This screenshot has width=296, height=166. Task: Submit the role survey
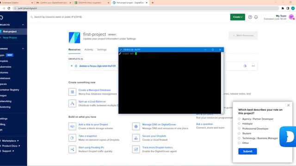pyautogui.click(x=247, y=151)
